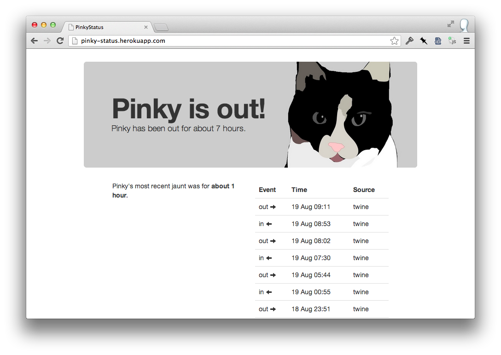Open the user profile avatar

coord(464,25)
